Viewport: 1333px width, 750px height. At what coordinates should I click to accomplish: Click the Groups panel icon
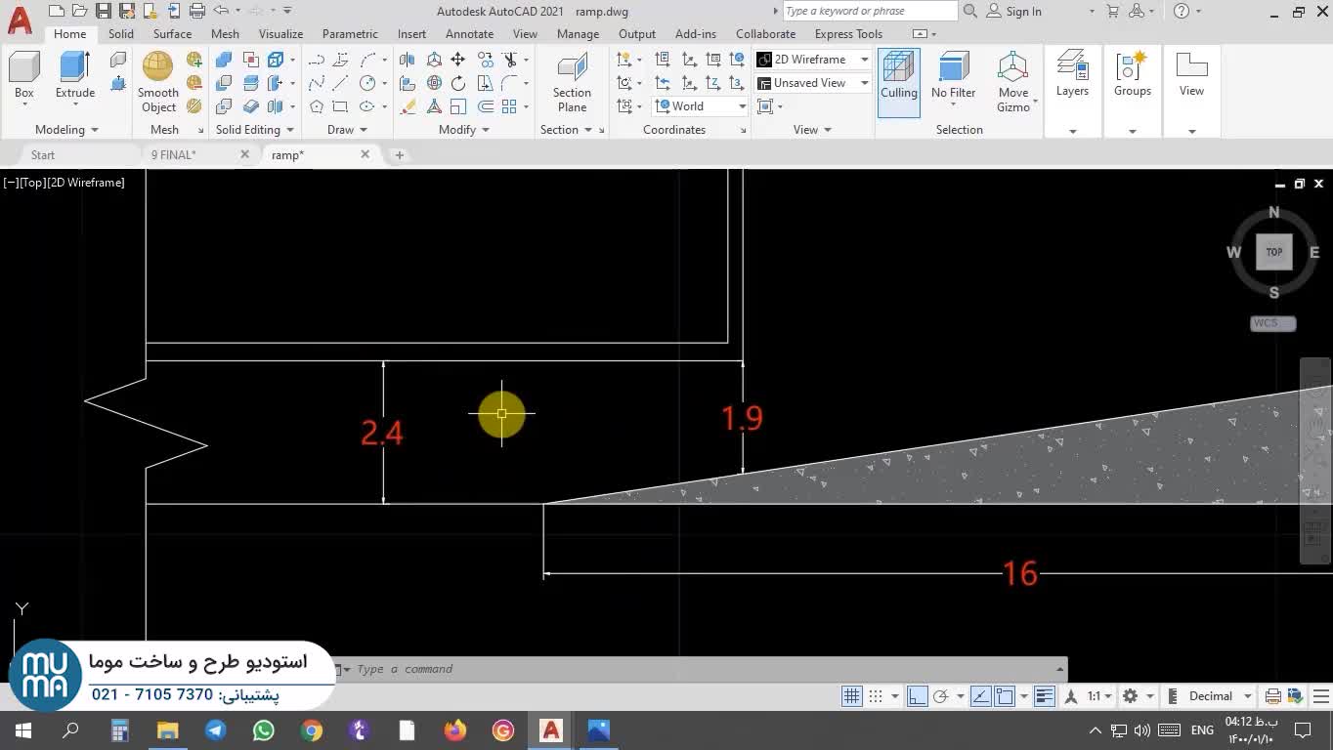1132,75
